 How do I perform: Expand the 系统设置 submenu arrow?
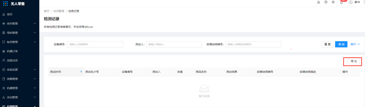pyautogui.click(x=35, y=70)
